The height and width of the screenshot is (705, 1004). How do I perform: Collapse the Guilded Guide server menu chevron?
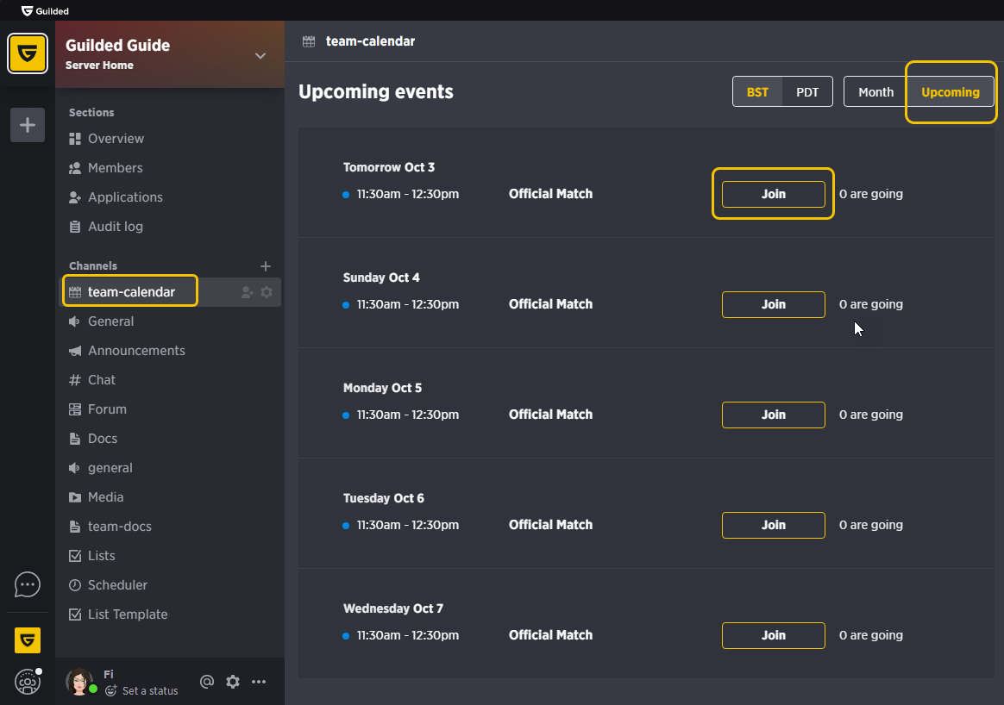coord(260,54)
